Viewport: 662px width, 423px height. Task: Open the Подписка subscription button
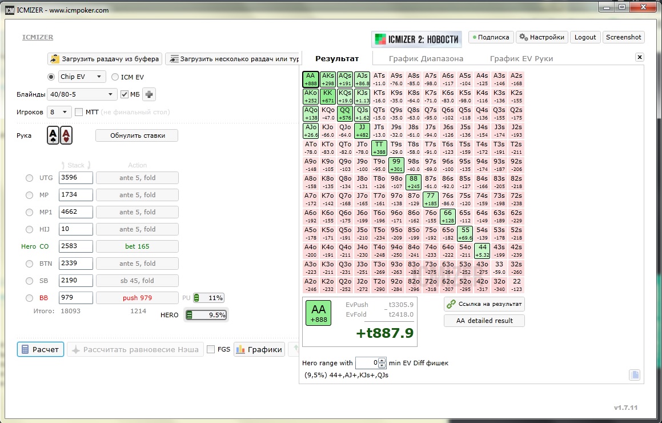point(491,37)
